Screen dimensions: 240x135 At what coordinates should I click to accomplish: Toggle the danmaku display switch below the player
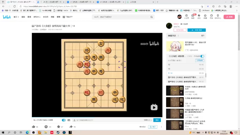coord(64,120)
